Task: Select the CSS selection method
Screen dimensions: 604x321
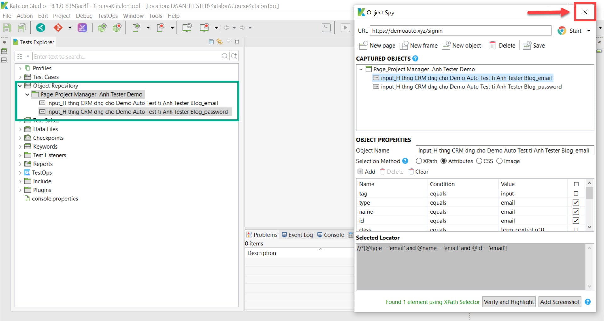Action: pyautogui.click(x=479, y=161)
